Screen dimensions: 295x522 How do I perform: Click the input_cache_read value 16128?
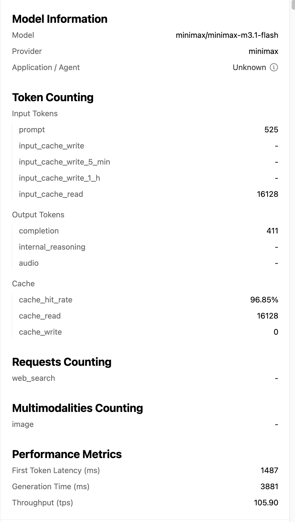pos(267,194)
